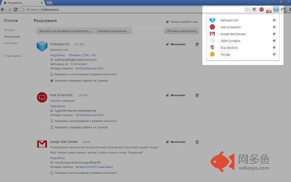Toggle Google Mail Checker checkbox in popup

[274, 34]
